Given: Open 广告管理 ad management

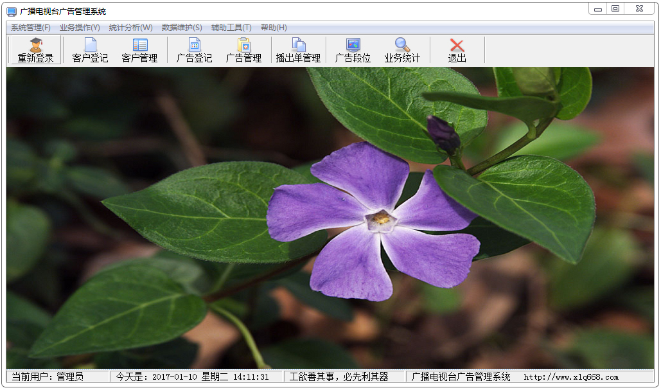Looking at the screenshot, I should (x=243, y=50).
